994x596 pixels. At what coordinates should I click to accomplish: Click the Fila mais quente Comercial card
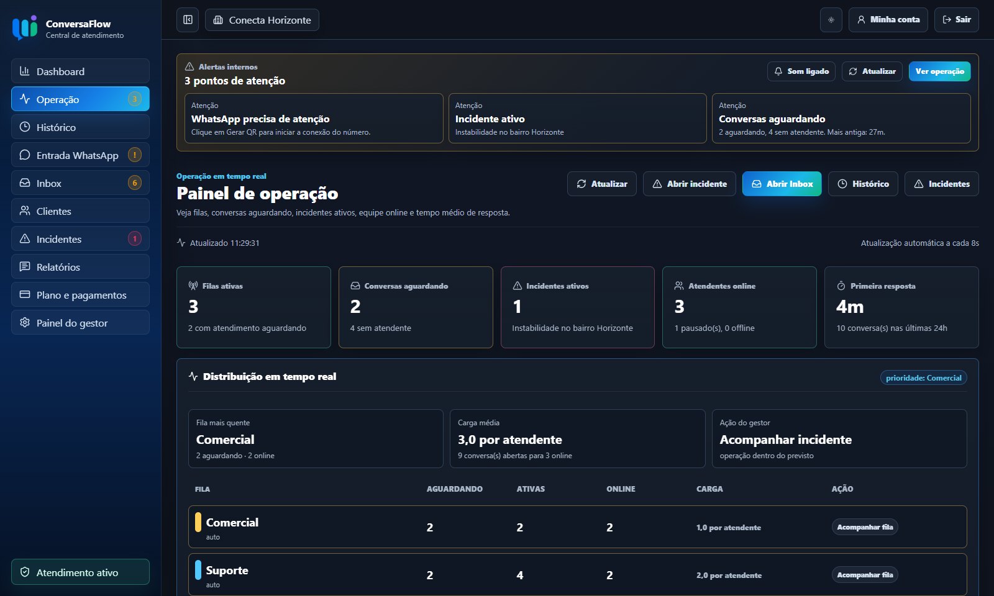pos(316,438)
